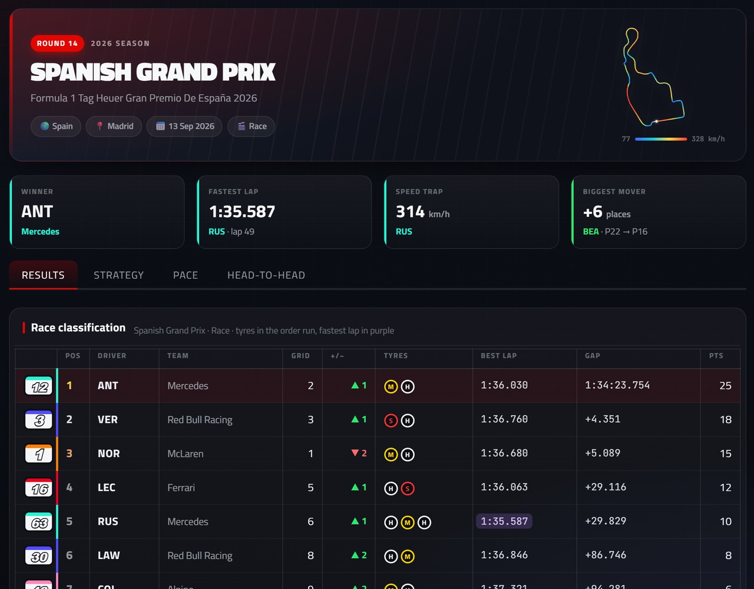Screen dimensions: 754x589
Task: Click the 13 Sep 2026 date chip
Action: point(184,126)
